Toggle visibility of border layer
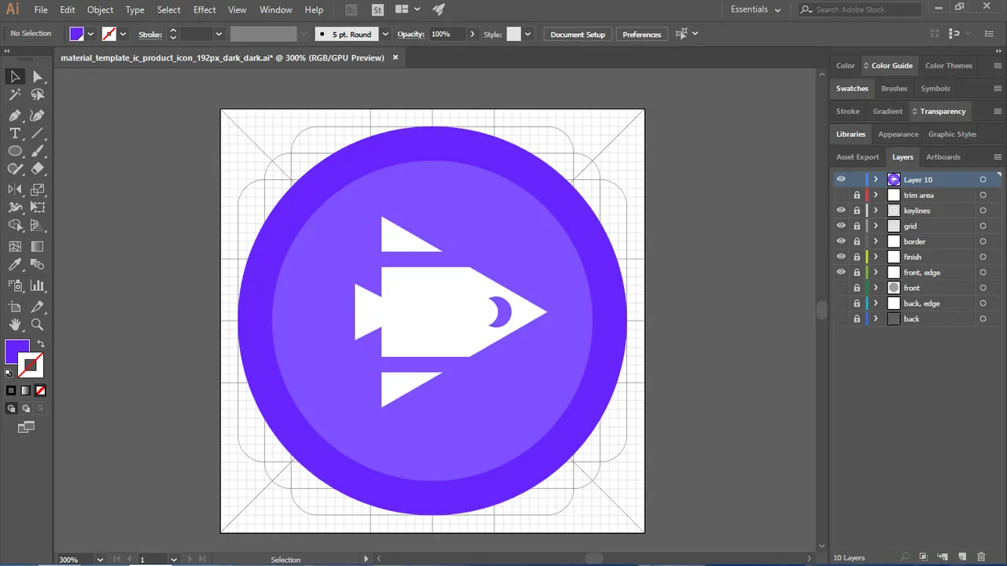The width and height of the screenshot is (1007, 566). [x=841, y=241]
